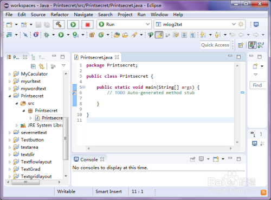The width and height of the screenshot is (271, 200).
Task: Click the RSS feed icon in status bar
Action: (x=263, y=192)
